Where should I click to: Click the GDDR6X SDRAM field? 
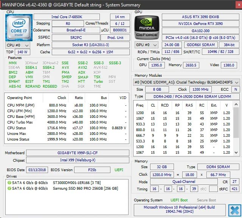point(201,45)
